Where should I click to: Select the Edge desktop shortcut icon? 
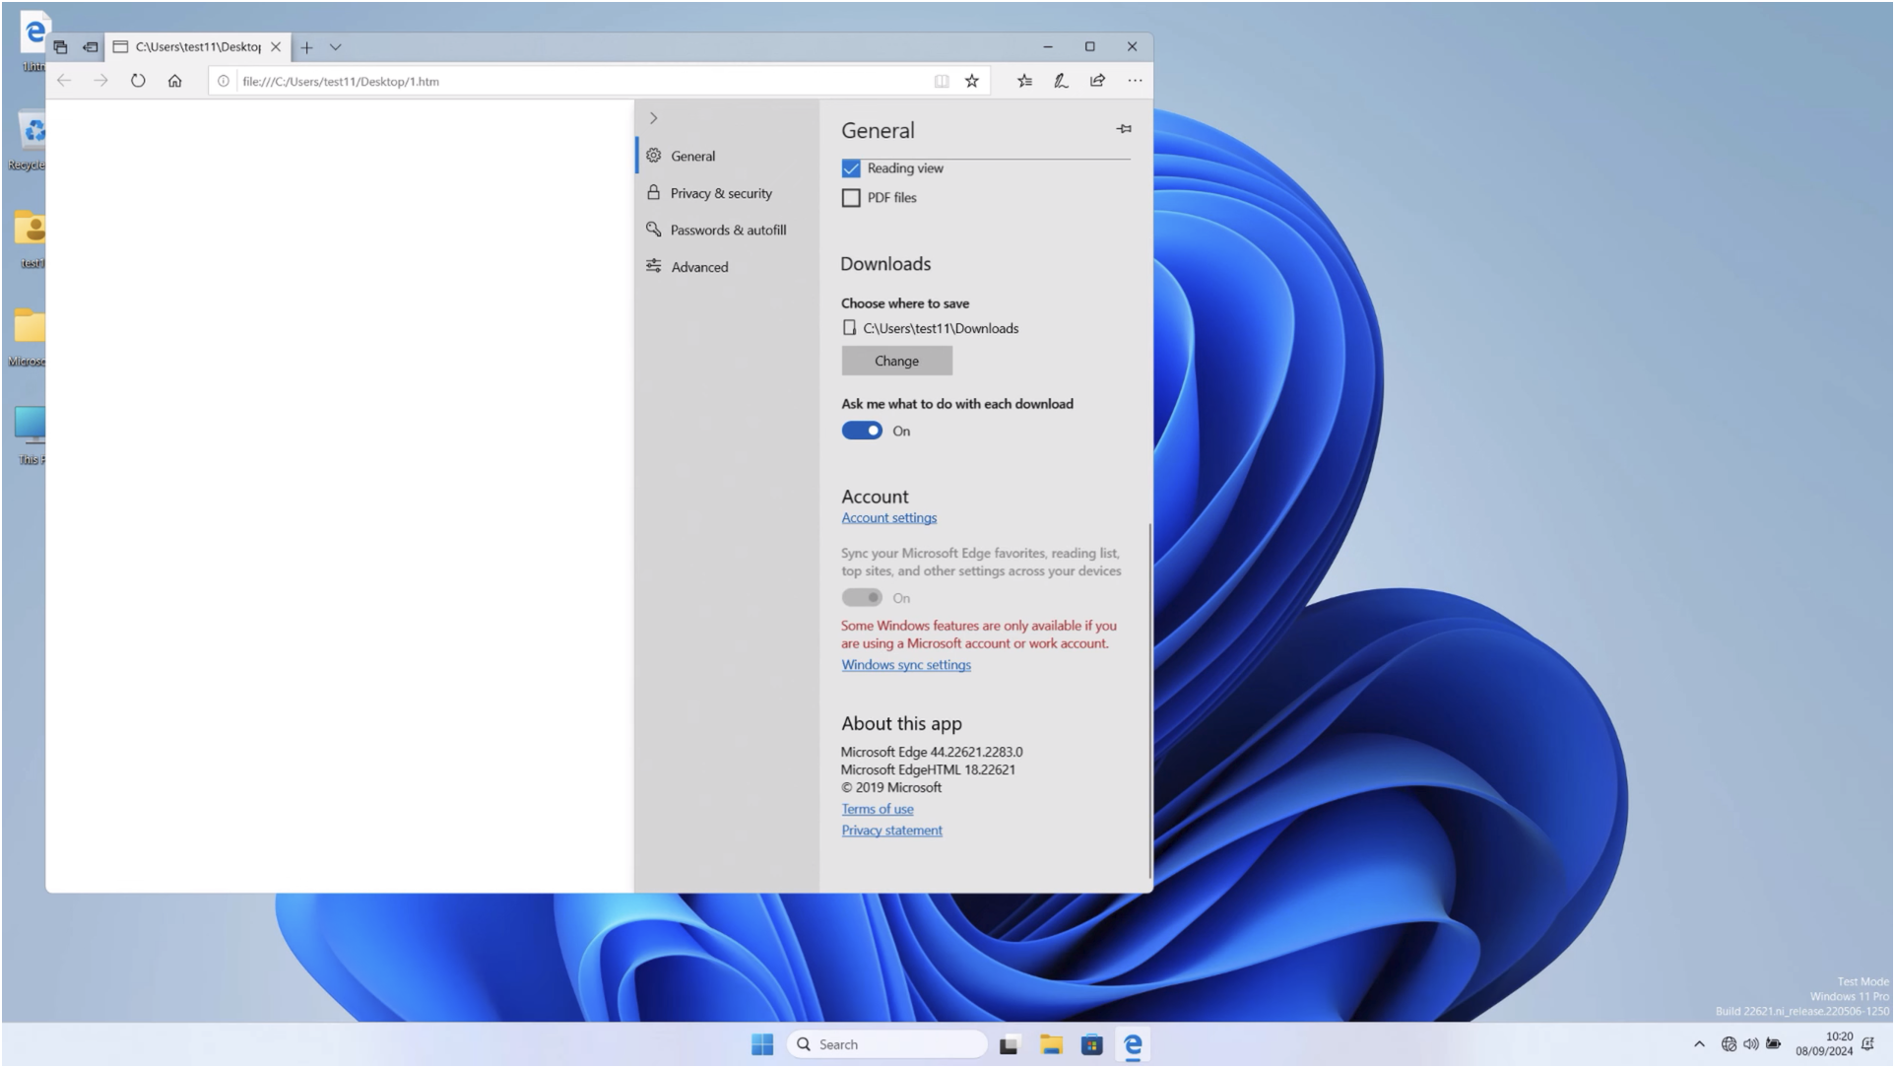point(33,42)
